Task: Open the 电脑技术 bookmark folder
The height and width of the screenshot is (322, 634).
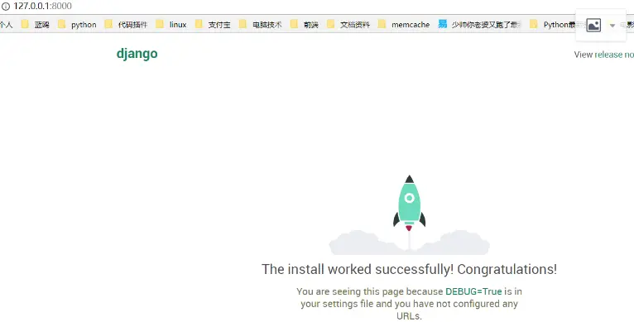Action: [260, 25]
